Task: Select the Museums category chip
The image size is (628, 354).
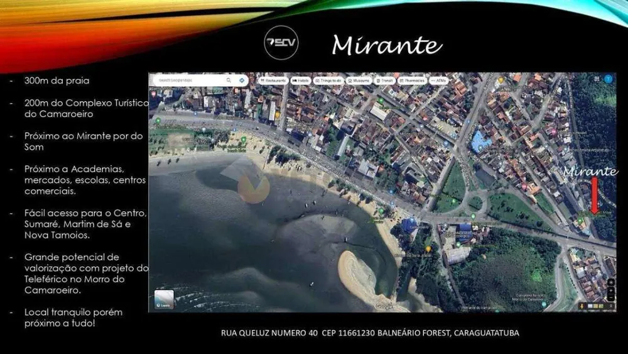Action: 359,80
